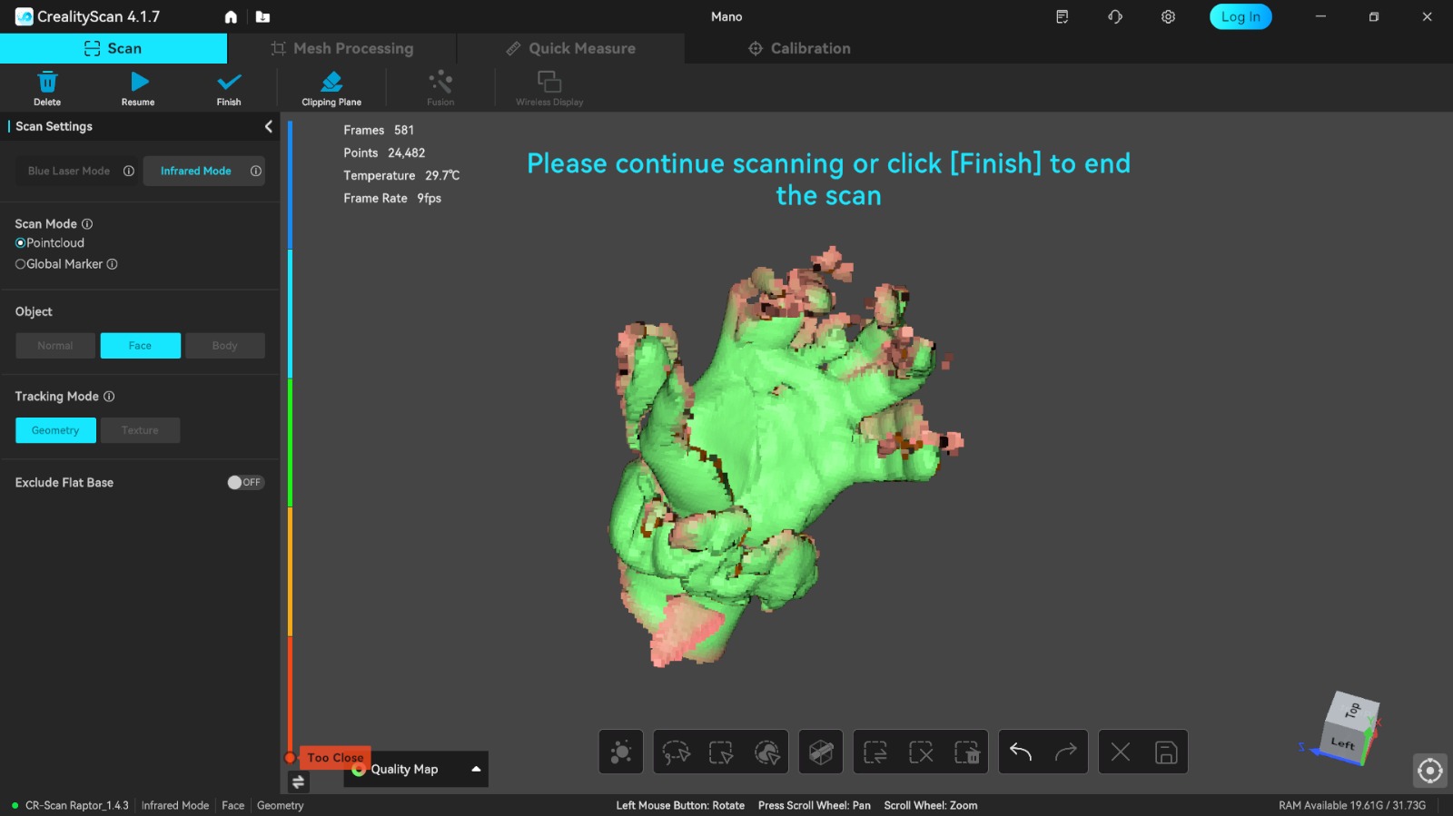
Task: Open the task list notes icon
Action: pyautogui.click(x=1062, y=17)
